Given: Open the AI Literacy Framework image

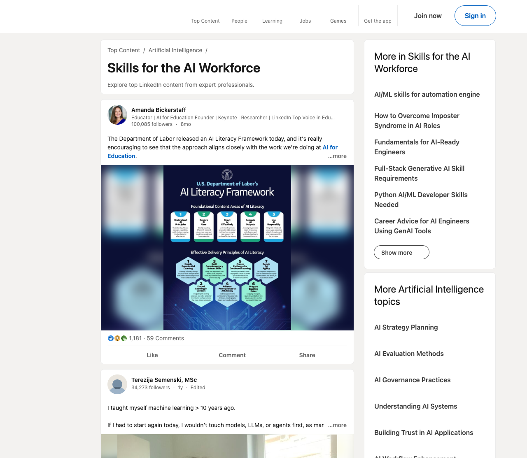Looking at the screenshot, I should pyautogui.click(x=227, y=248).
